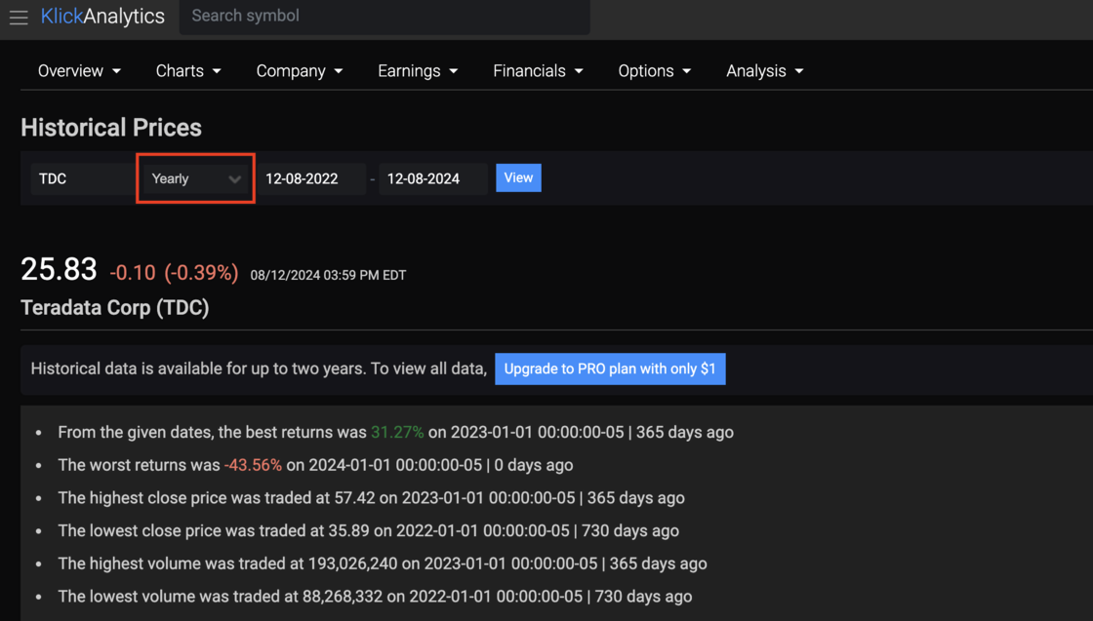Click Upgrade to PRO plan button
Screen dimensions: 1093x621
pos(610,369)
